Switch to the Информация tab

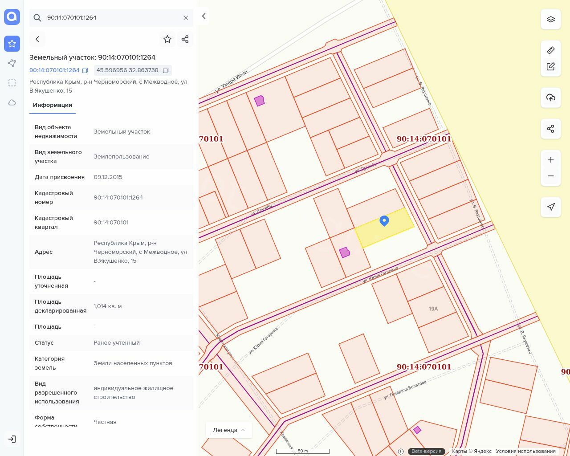coord(53,105)
